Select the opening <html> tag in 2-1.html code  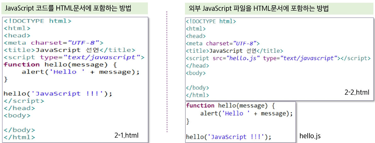(17, 28)
